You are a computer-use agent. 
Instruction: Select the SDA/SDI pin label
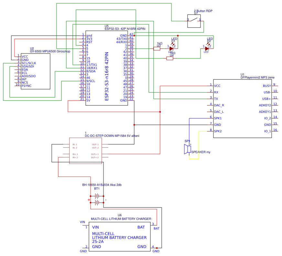28,66
